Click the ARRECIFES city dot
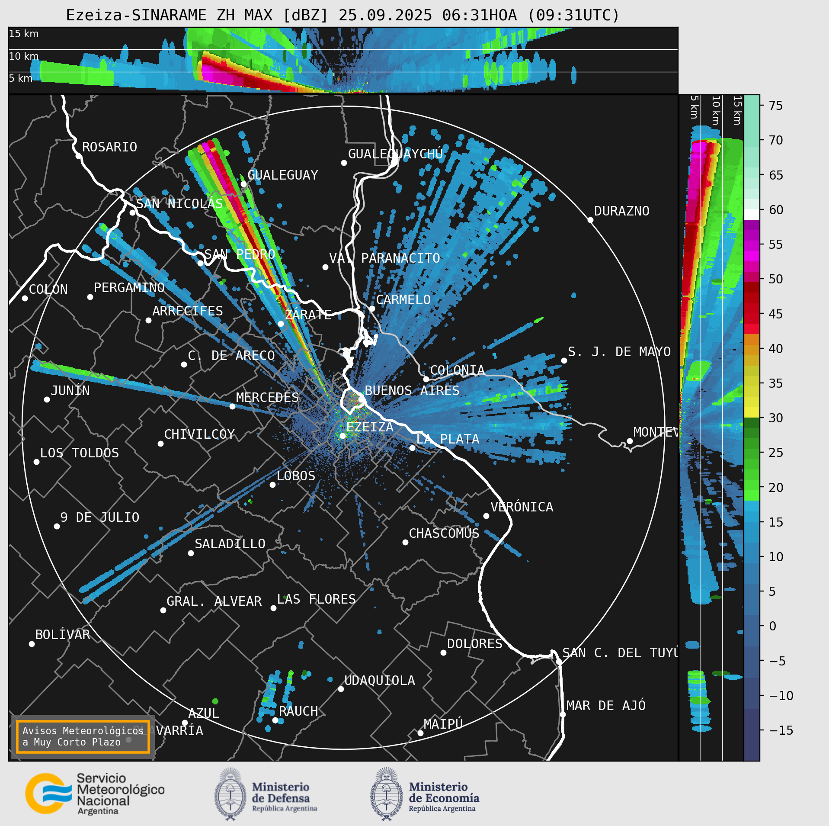This screenshot has height=826, width=829. (148, 320)
